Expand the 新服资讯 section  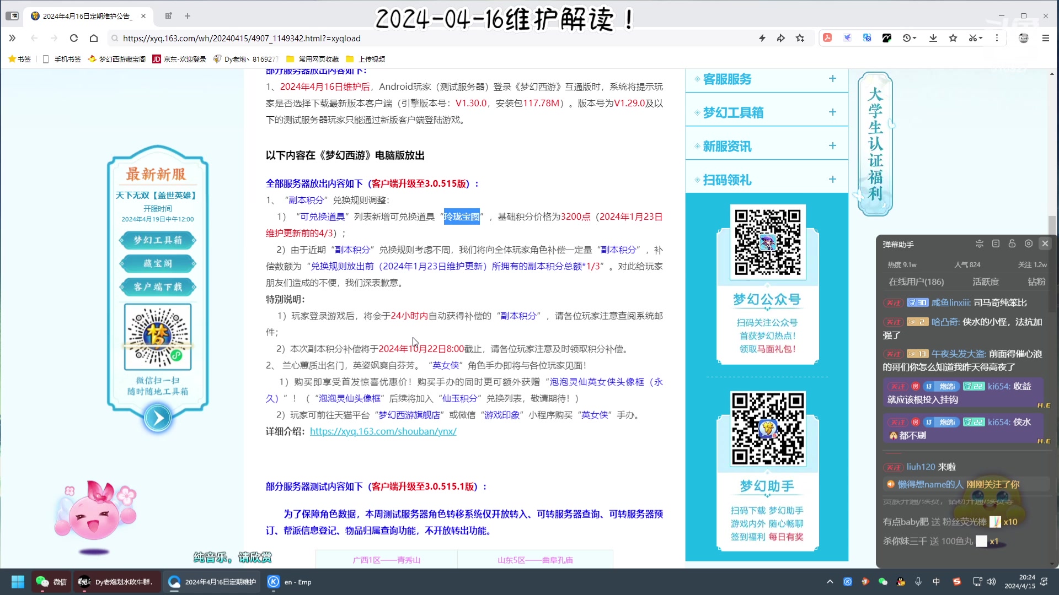point(767,146)
